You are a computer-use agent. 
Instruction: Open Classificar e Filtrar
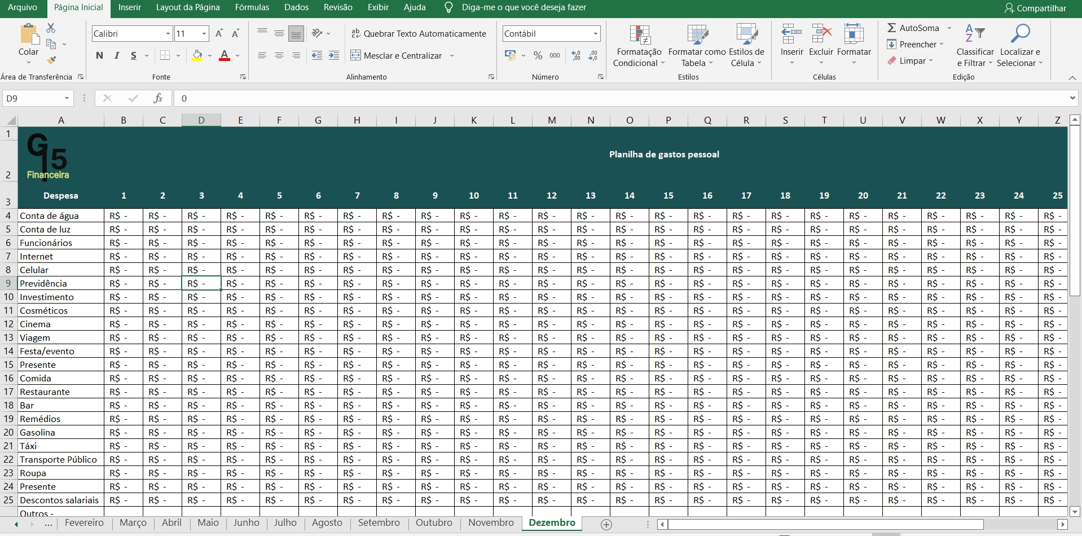click(975, 46)
